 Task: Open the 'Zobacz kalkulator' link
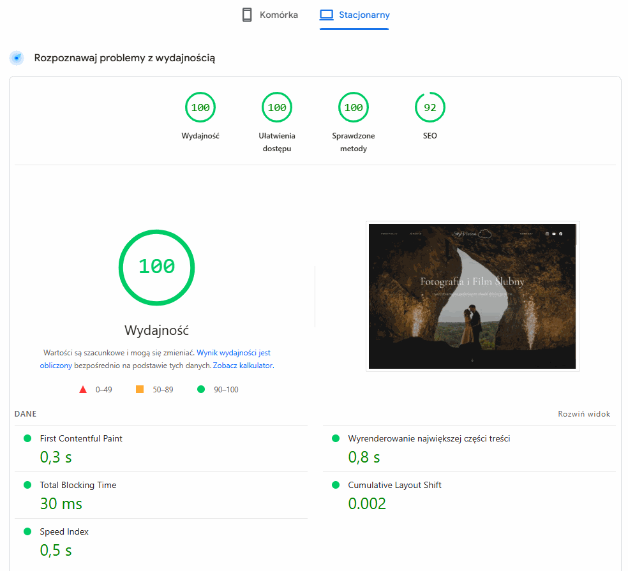pyautogui.click(x=243, y=366)
